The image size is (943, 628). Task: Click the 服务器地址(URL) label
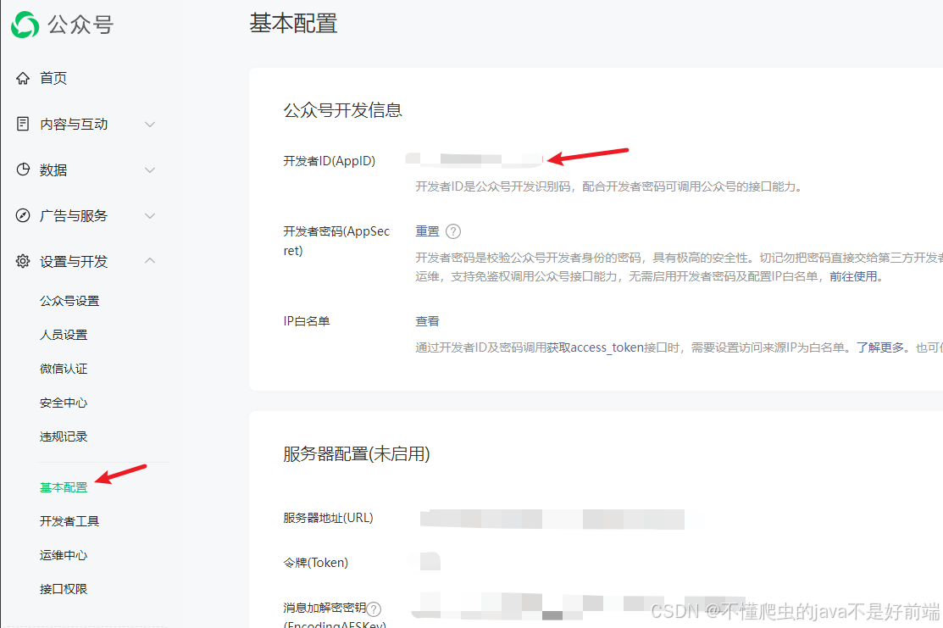tap(329, 517)
